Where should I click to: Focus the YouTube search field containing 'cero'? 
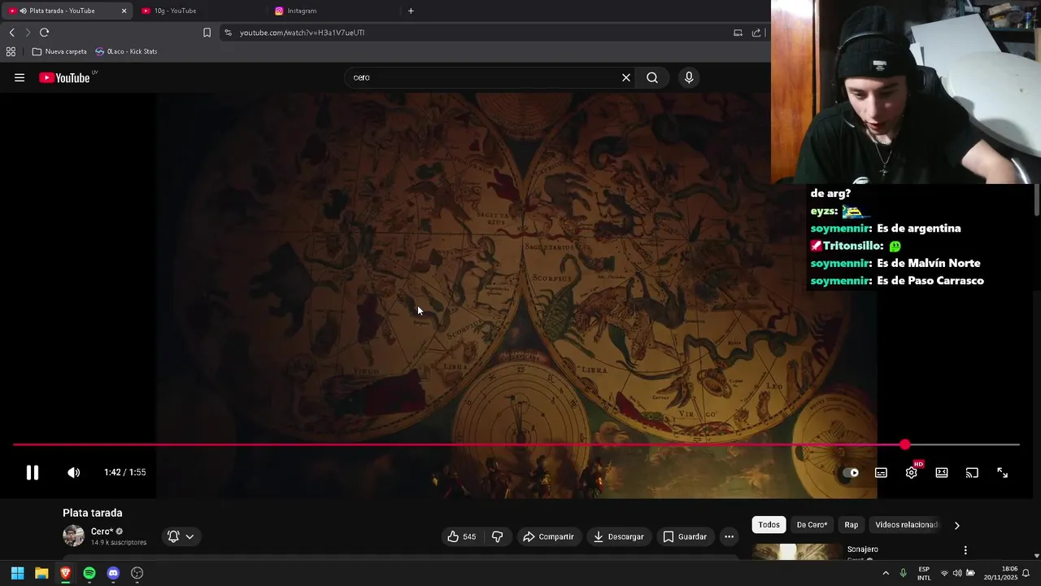click(484, 78)
